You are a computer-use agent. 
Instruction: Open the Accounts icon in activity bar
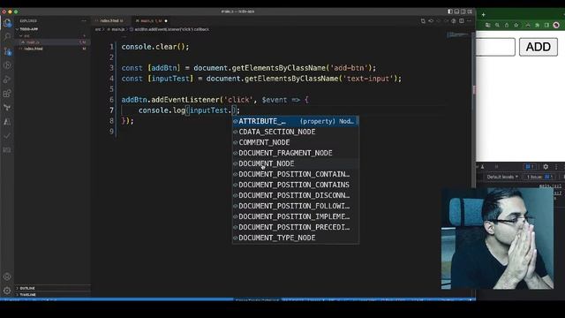pyautogui.click(x=7, y=276)
